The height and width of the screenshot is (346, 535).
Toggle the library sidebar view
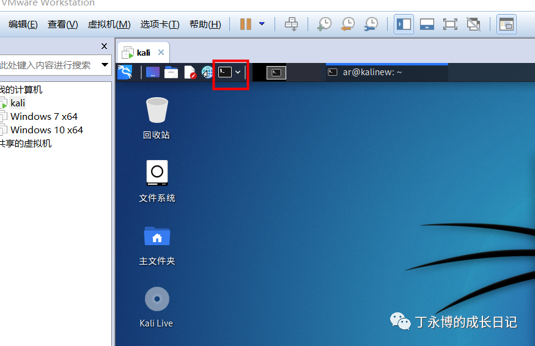pos(404,24)
